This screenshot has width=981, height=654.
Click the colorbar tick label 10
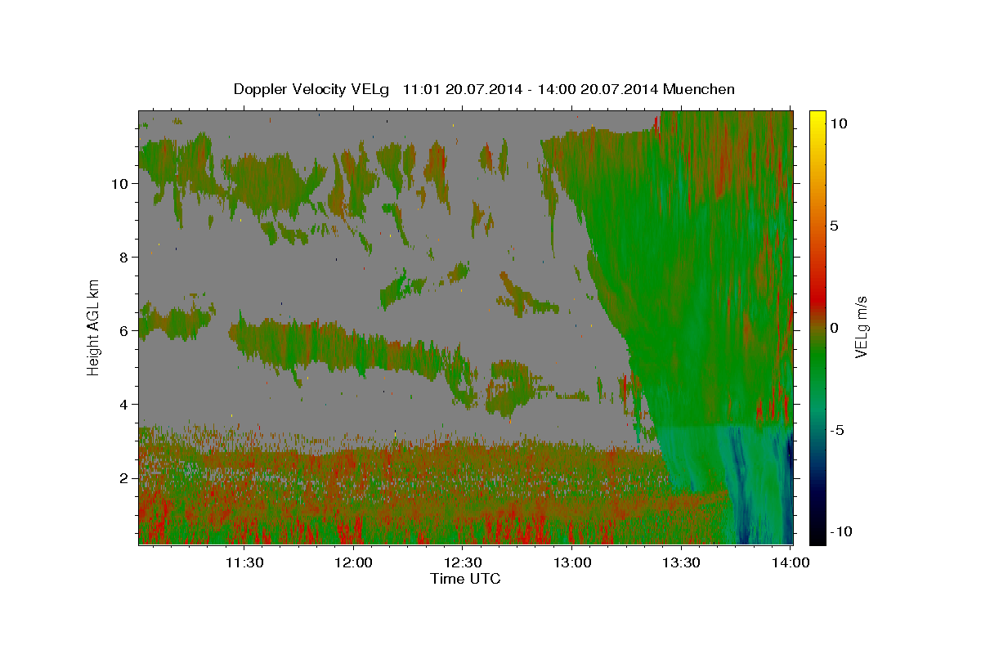tap(839, 123)
